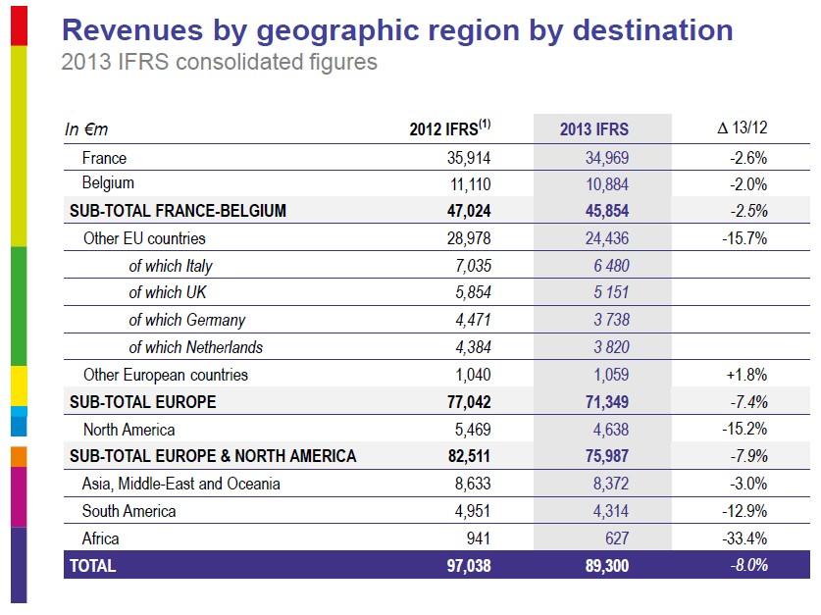This screenshot has height=615, width=821.
Task: Click the -12.9% change cell
Action: click(744, 511)
